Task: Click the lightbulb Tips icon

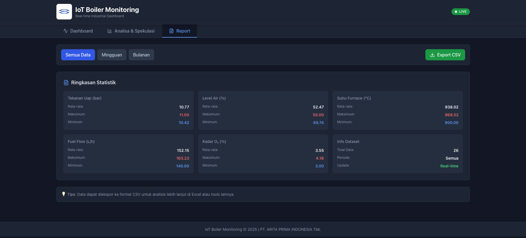Action: pos(64,194)
